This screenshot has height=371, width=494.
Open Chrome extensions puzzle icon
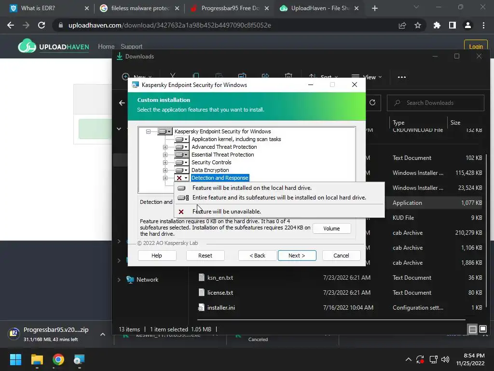click(437, 25)
